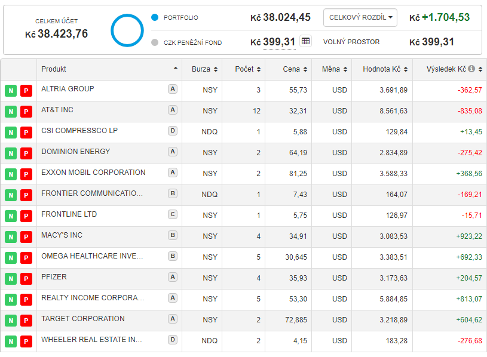The image size is (487, 357).
Task: Click green N icon for EXXON MOBIL CORPORATION
Action: (x=11, y=174)
